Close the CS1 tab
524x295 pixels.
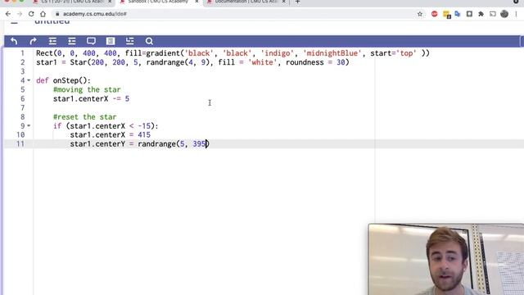pos(110,2)
